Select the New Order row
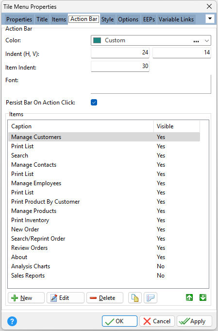This screenshot has height=331, width=218. (x=104, y=229)
